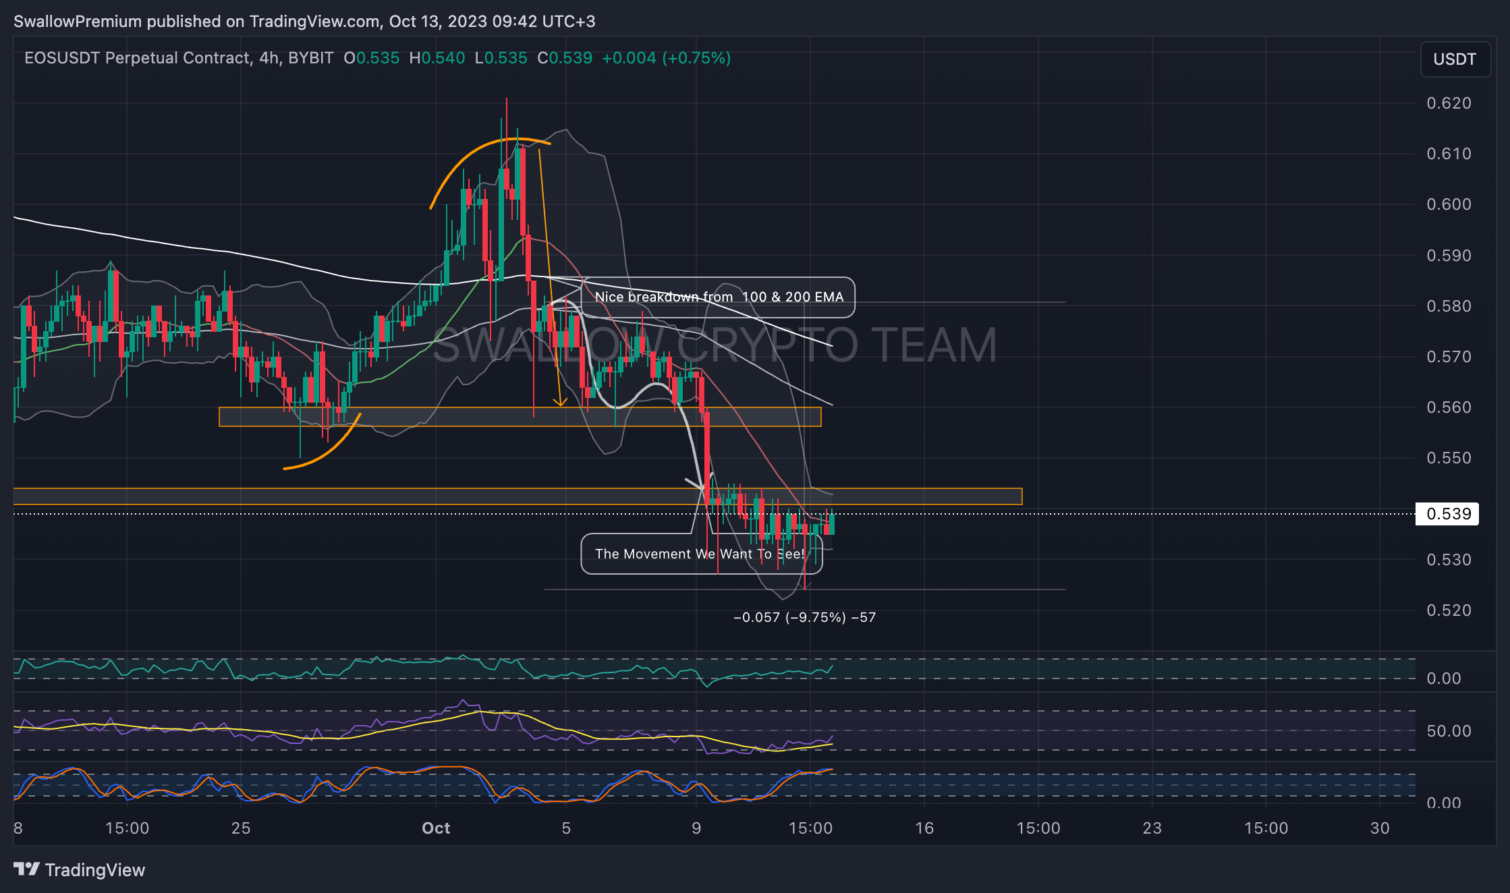This screenshot has width=1510, height=893.
Task: Click the 50.00 RSI scale label
Action: coord(1449,731)
